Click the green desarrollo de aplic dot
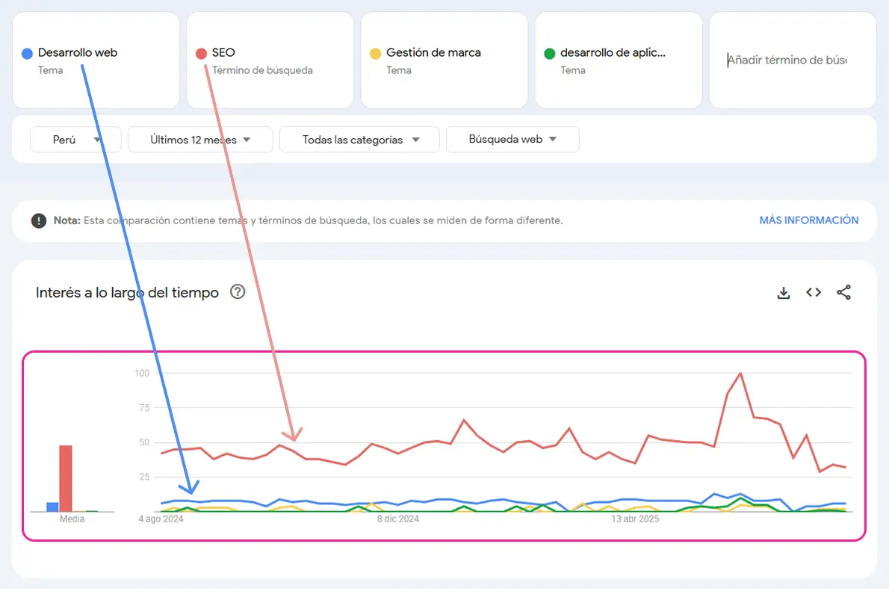Viewport: 889px width, 594px height. click(x=549, y=54)
